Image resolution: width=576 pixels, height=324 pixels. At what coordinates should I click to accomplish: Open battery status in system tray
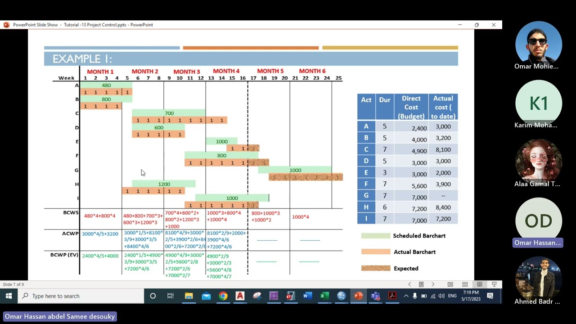424,296
